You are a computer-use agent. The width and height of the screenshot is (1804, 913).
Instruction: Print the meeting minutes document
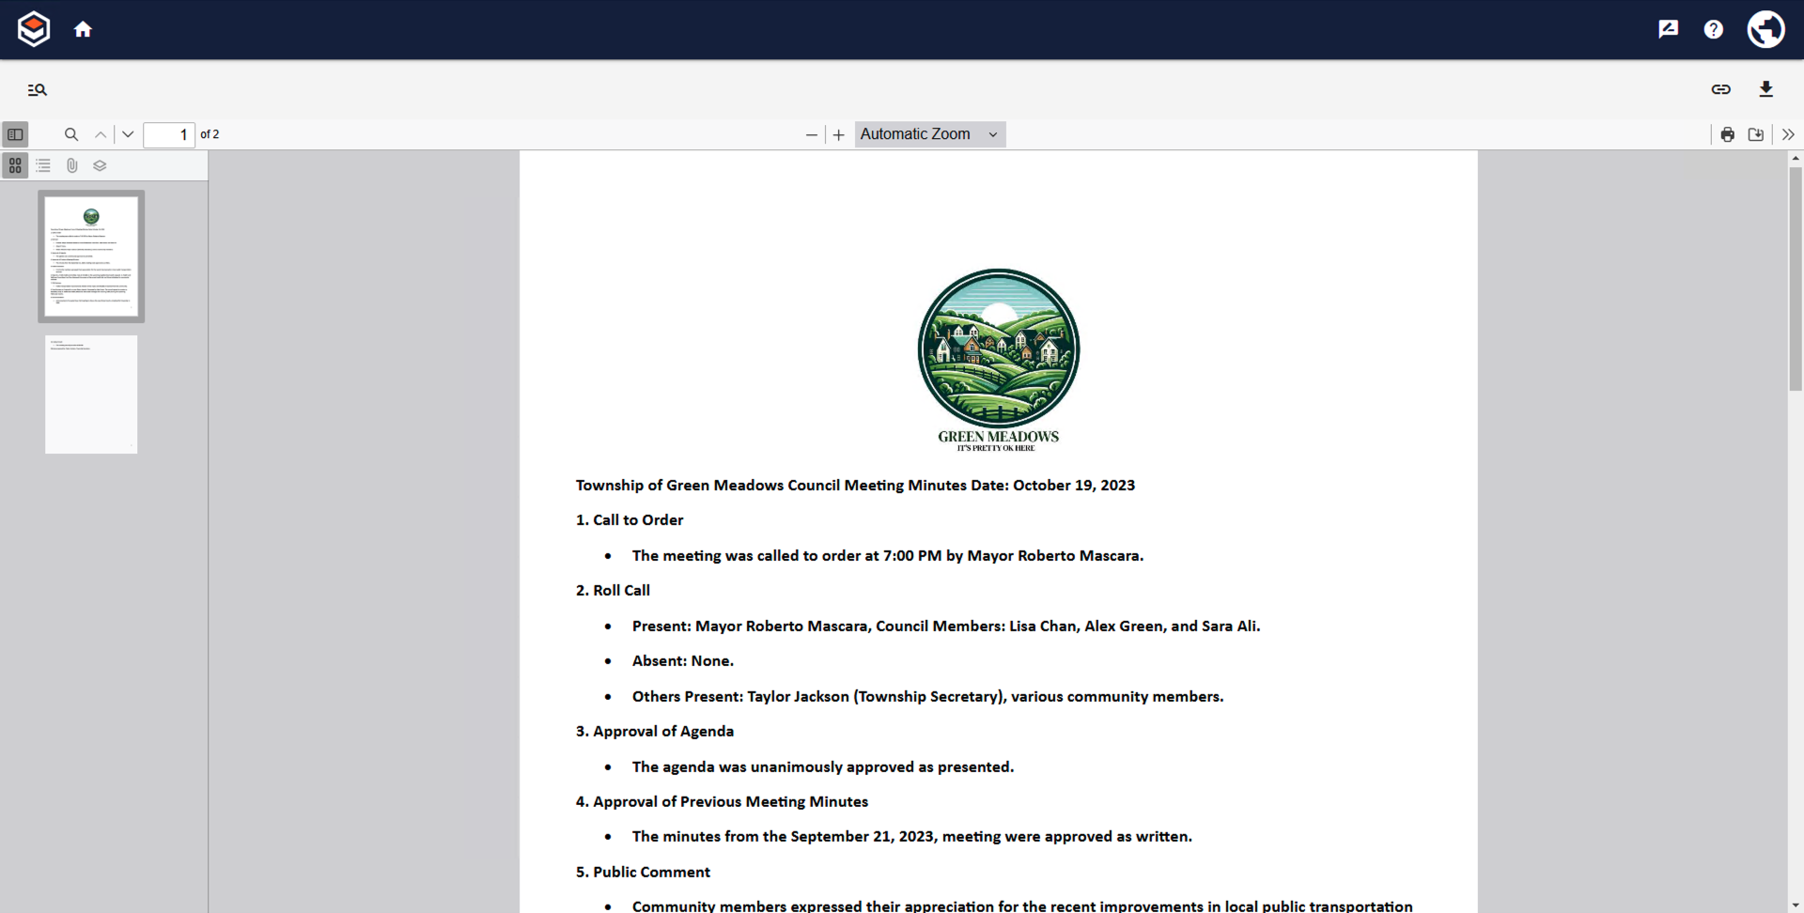pyautogui.click(x=1727, y=134)
